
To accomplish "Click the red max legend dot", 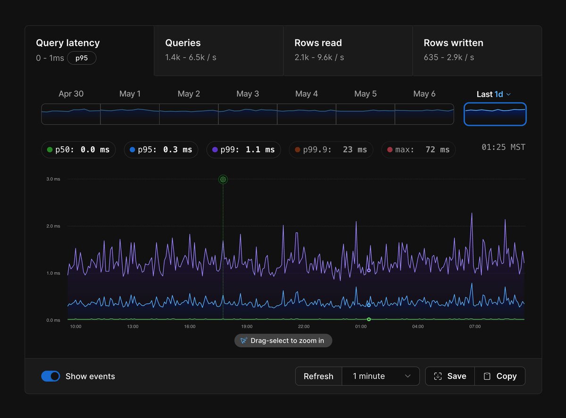I will [x=390, y=150].
